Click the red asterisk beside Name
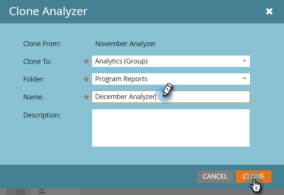Screen dimensions: 284x195 point(86,97)
